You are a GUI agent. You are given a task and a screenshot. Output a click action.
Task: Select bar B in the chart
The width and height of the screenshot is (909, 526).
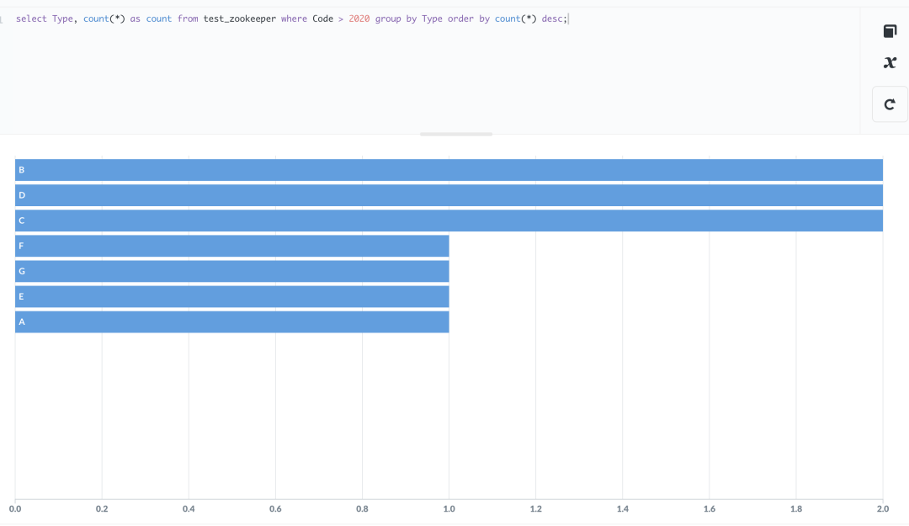pyautogui.click(x=449, y=170)
